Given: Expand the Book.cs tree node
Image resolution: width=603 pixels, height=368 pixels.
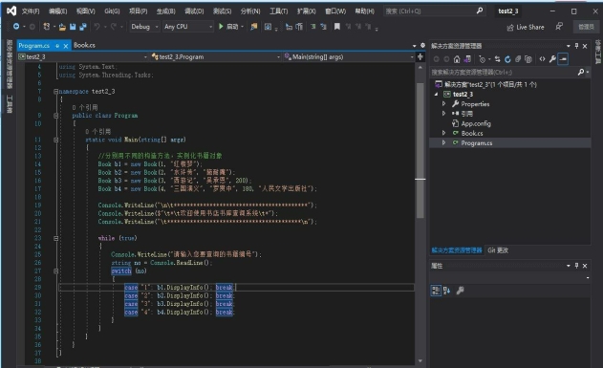Looking at the screenshot, I should (x=444, y=133).
